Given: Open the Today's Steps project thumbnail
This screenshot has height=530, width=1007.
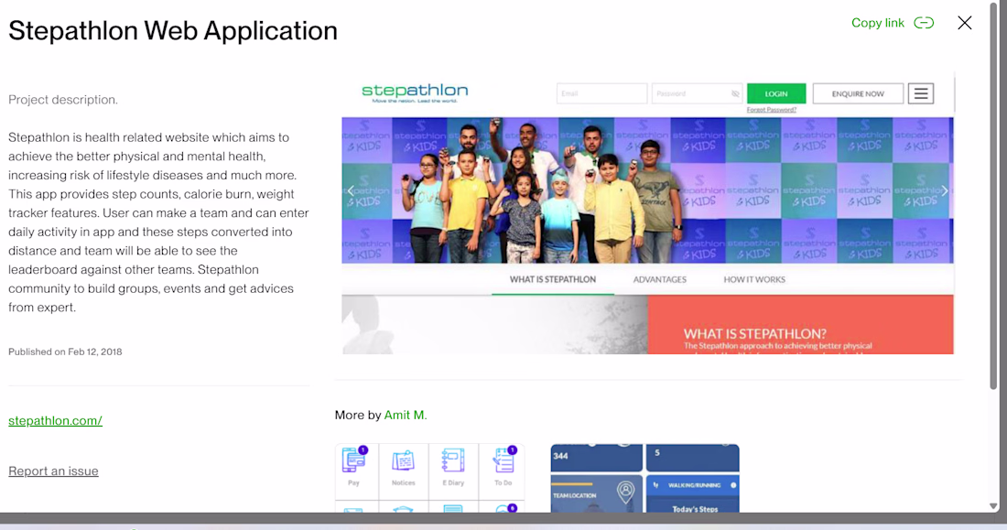Looking at the screenshot, I should coord(644,478).
